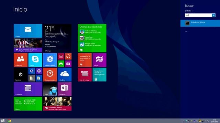The height and width of the screenshot is (123, 220).
Task: Open the Fotos tile
Action: coord(50,89)
